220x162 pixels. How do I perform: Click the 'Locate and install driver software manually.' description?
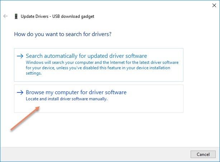[x=67, y=99]
